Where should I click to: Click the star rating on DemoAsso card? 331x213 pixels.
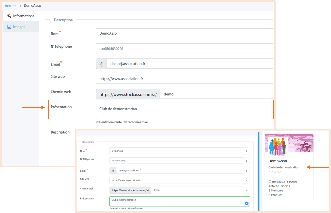[275, 172]
